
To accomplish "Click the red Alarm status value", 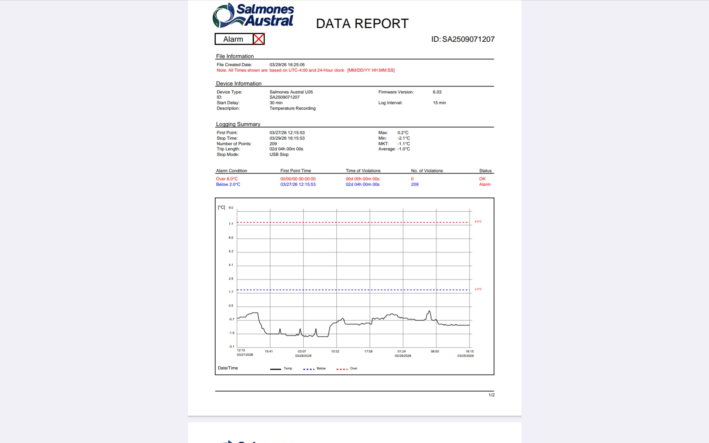I will tap(484, 184).
